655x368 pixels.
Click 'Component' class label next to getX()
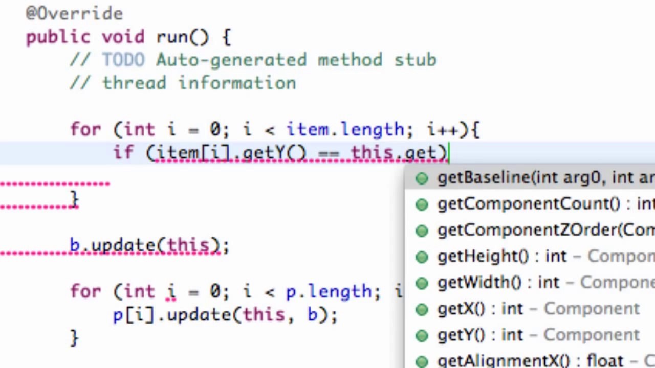pos(592,309)
